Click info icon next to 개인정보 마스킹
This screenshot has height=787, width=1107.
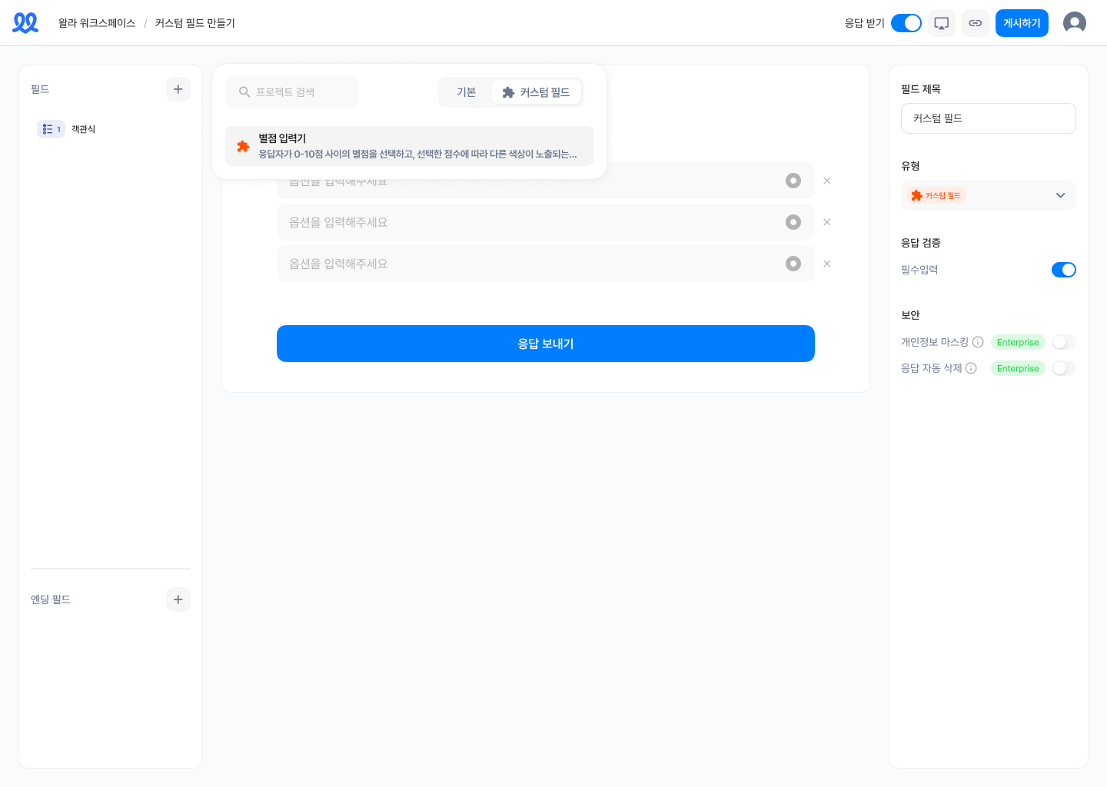pyautogui.click(x=978, y=342)
